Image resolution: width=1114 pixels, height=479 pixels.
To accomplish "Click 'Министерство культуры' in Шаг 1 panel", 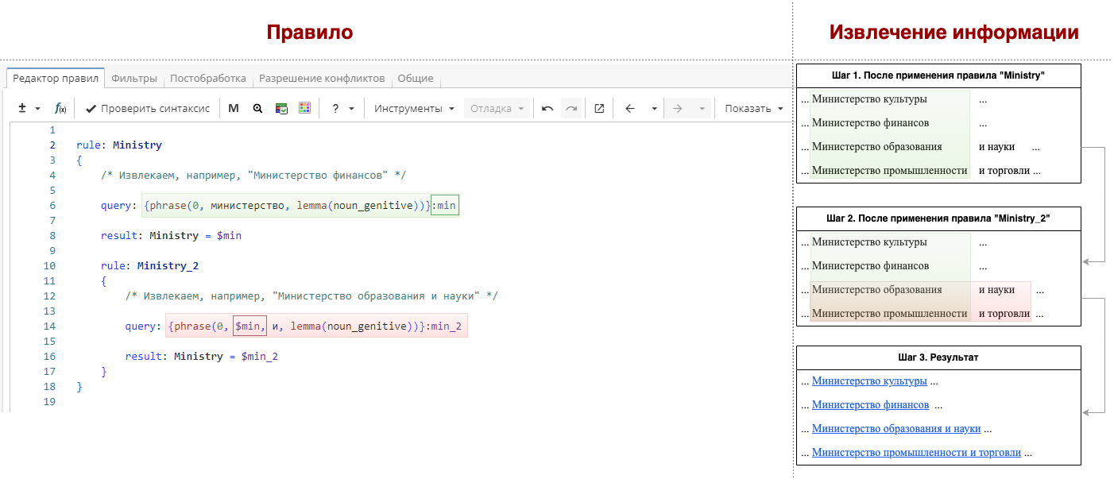I will click(869, 99).
